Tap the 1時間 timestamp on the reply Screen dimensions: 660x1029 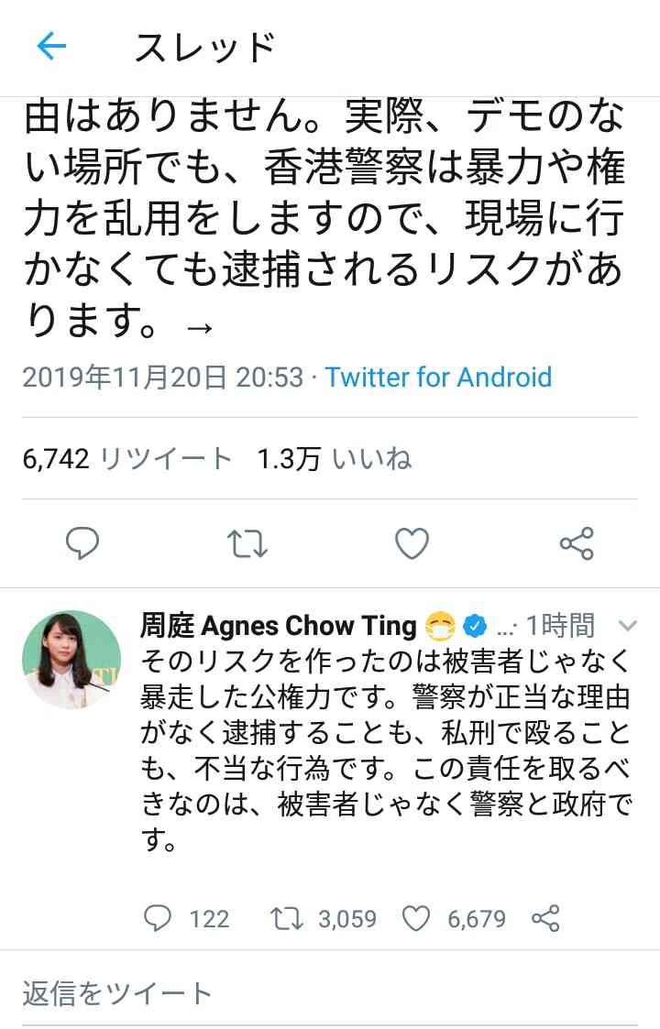pos(560,626)
